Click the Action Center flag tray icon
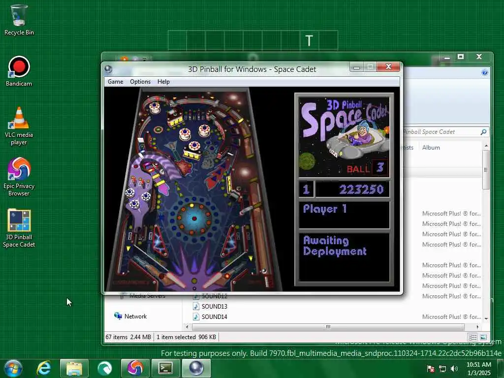 [431, 369]
